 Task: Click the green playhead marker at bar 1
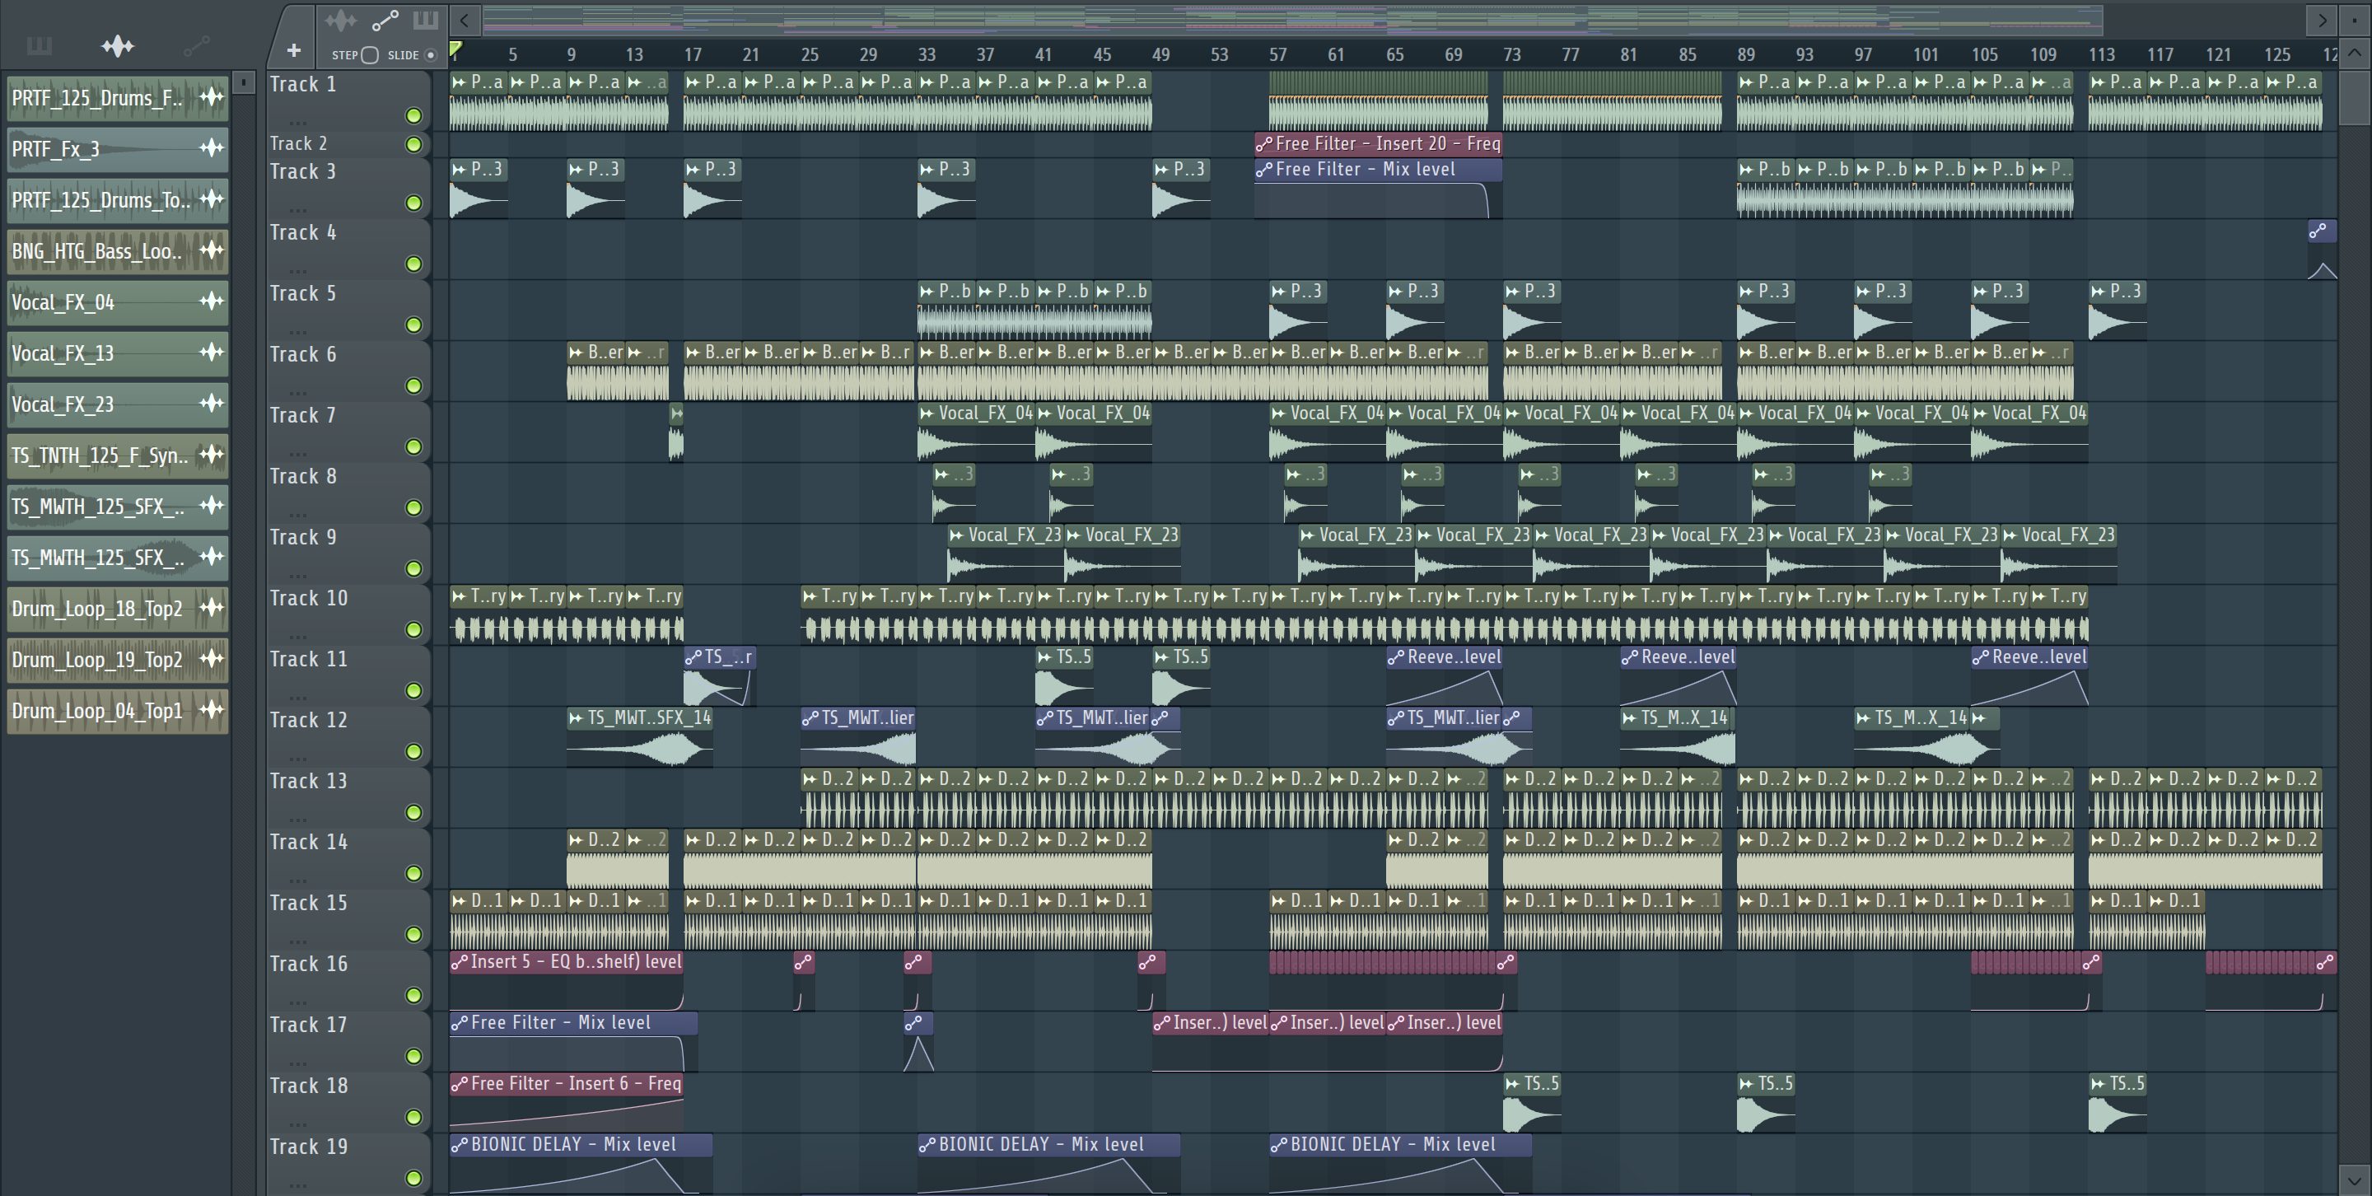click(x=455, y=49)
